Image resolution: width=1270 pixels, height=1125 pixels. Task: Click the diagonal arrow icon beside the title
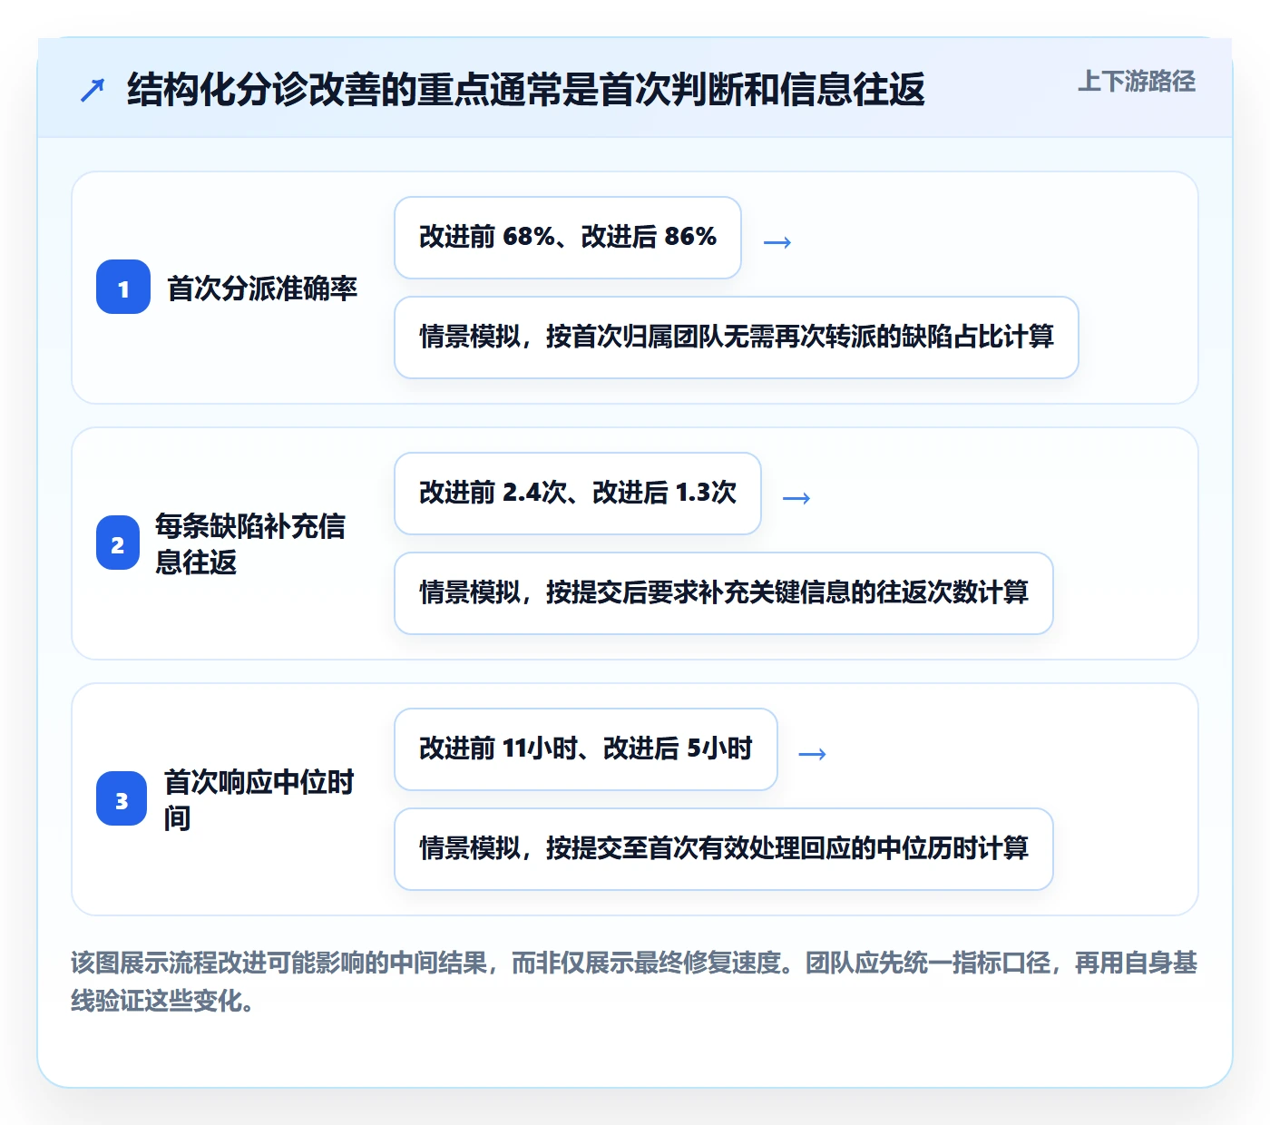(x=93, y=90)
